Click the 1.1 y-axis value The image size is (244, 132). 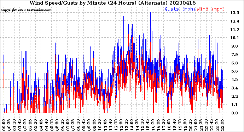click(x=235, y=105)
